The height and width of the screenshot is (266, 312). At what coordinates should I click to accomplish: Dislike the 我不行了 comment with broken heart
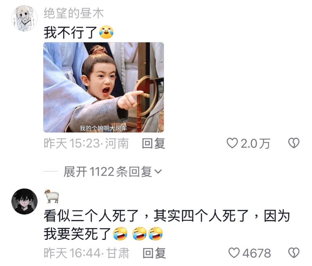[x=294, y=143]
